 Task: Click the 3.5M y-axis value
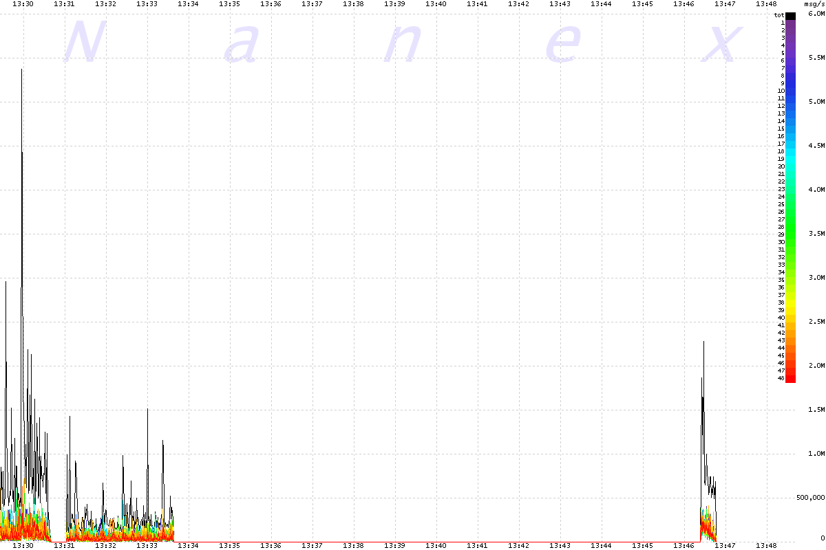click(x=816, y=234)
